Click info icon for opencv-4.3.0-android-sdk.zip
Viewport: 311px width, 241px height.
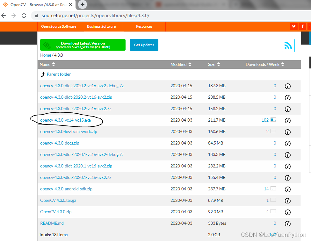(288, 189)
